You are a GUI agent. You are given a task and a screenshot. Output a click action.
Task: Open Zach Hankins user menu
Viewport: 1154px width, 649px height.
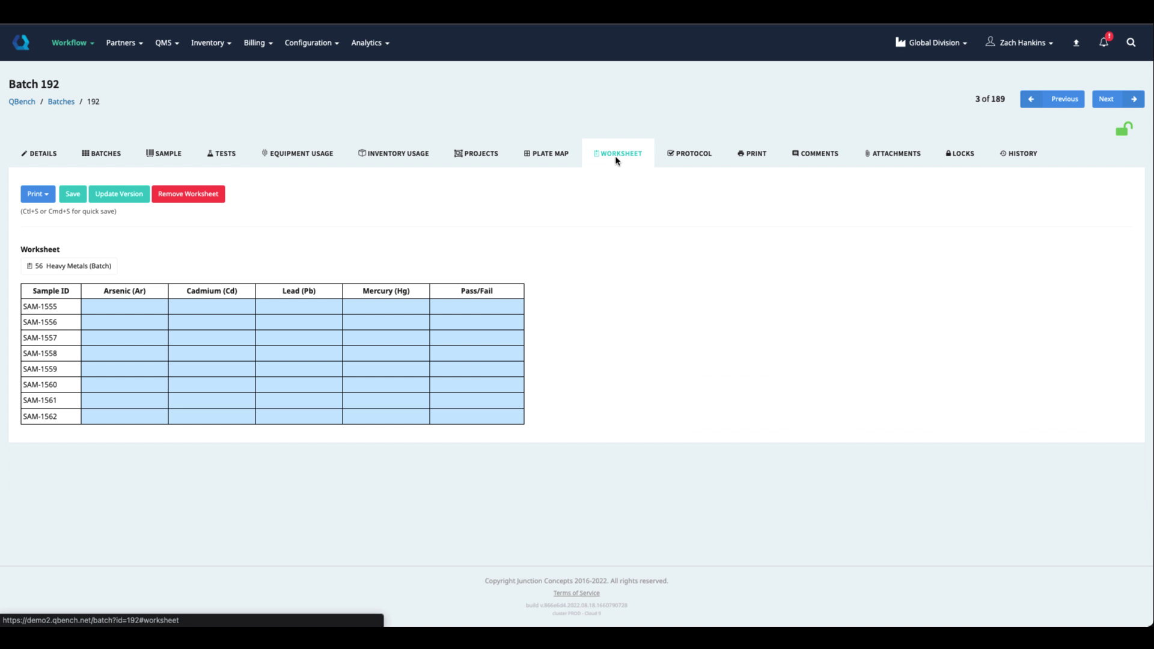pyautogui.click(x=1019, y=43)
